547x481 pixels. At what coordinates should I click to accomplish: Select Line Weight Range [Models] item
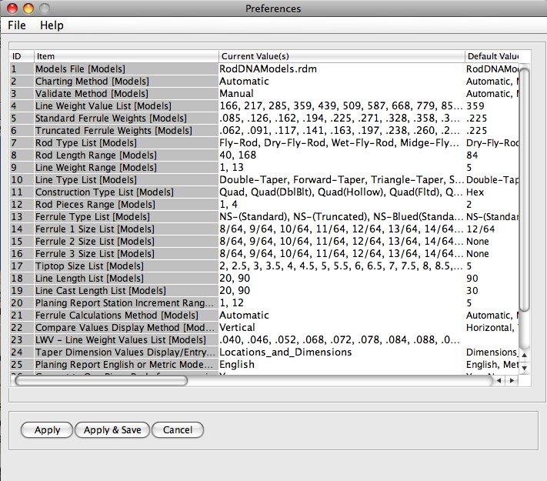click(126, 167)
